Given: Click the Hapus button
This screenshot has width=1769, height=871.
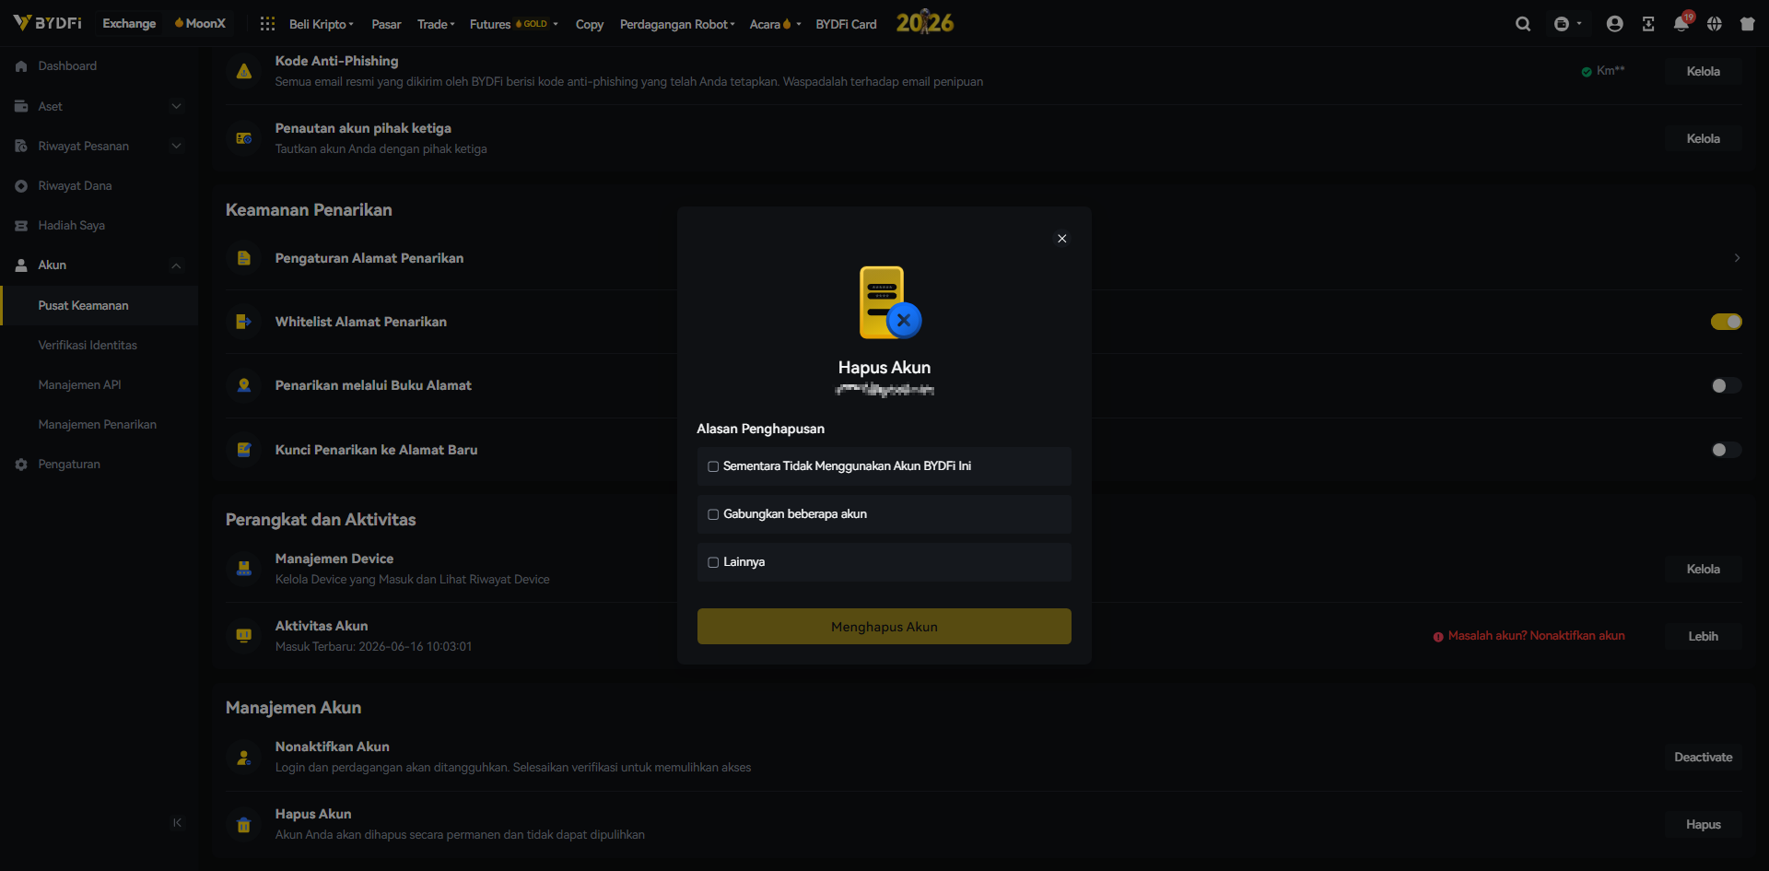Looking at the screenshot, I should (x=1703, y=824).
